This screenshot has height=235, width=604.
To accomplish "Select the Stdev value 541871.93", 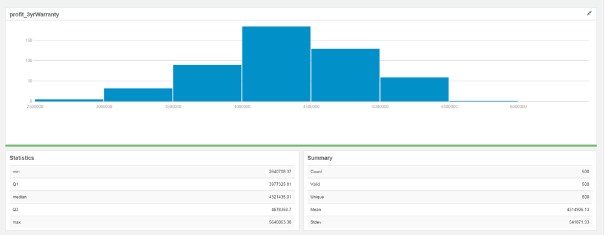I will pyautogui.click(x=579, y=222).
